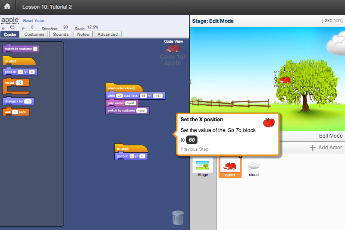The width and height of the screenshot is (345, 230).
Task: Select the apple sprite on the stage
Action: pos(285,79)
